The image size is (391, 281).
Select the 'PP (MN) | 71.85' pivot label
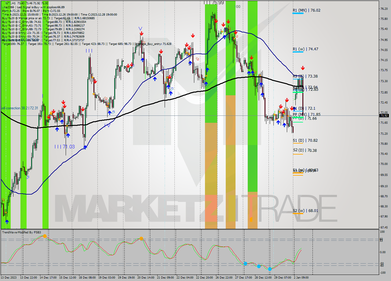[x=306, y=114]
